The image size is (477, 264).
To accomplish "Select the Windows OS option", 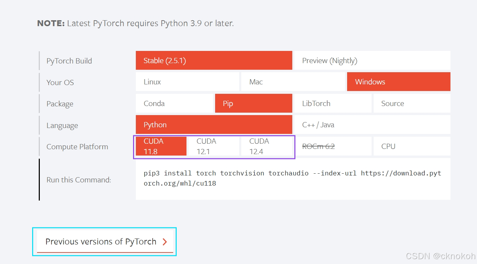I will pos(399,82).
